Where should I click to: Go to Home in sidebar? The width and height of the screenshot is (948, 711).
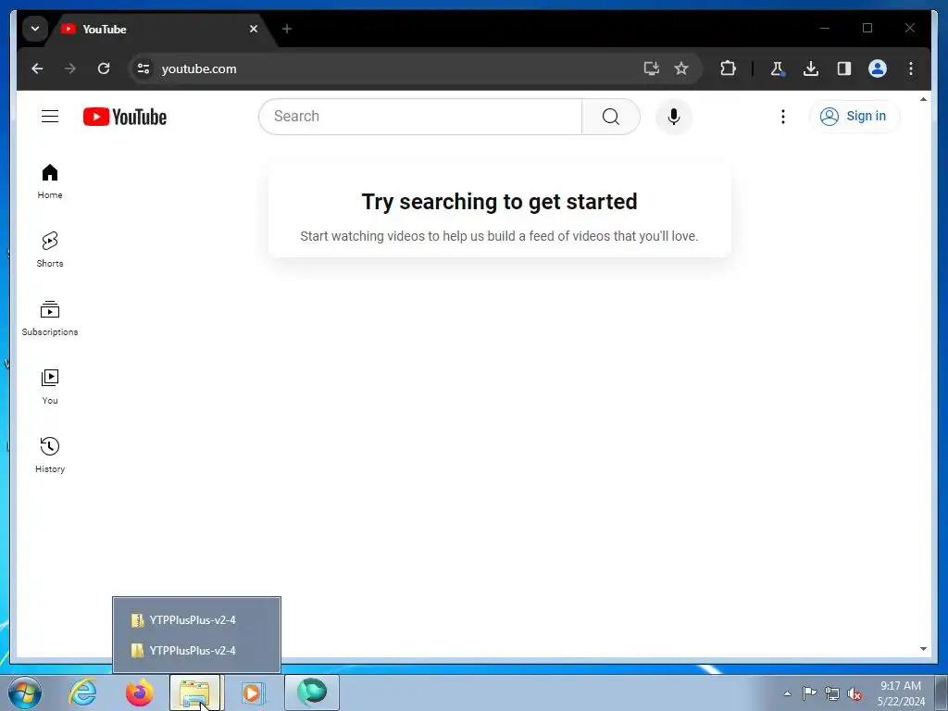[x=50, y=181]
